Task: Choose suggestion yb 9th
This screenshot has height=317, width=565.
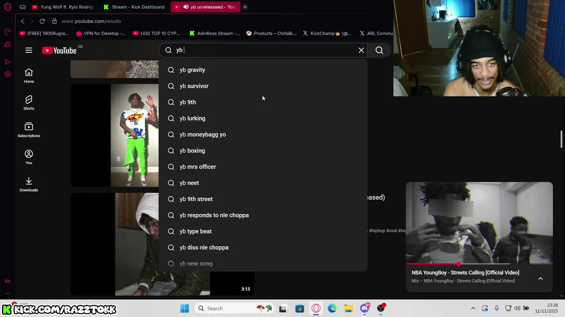Action: [263, 102]
